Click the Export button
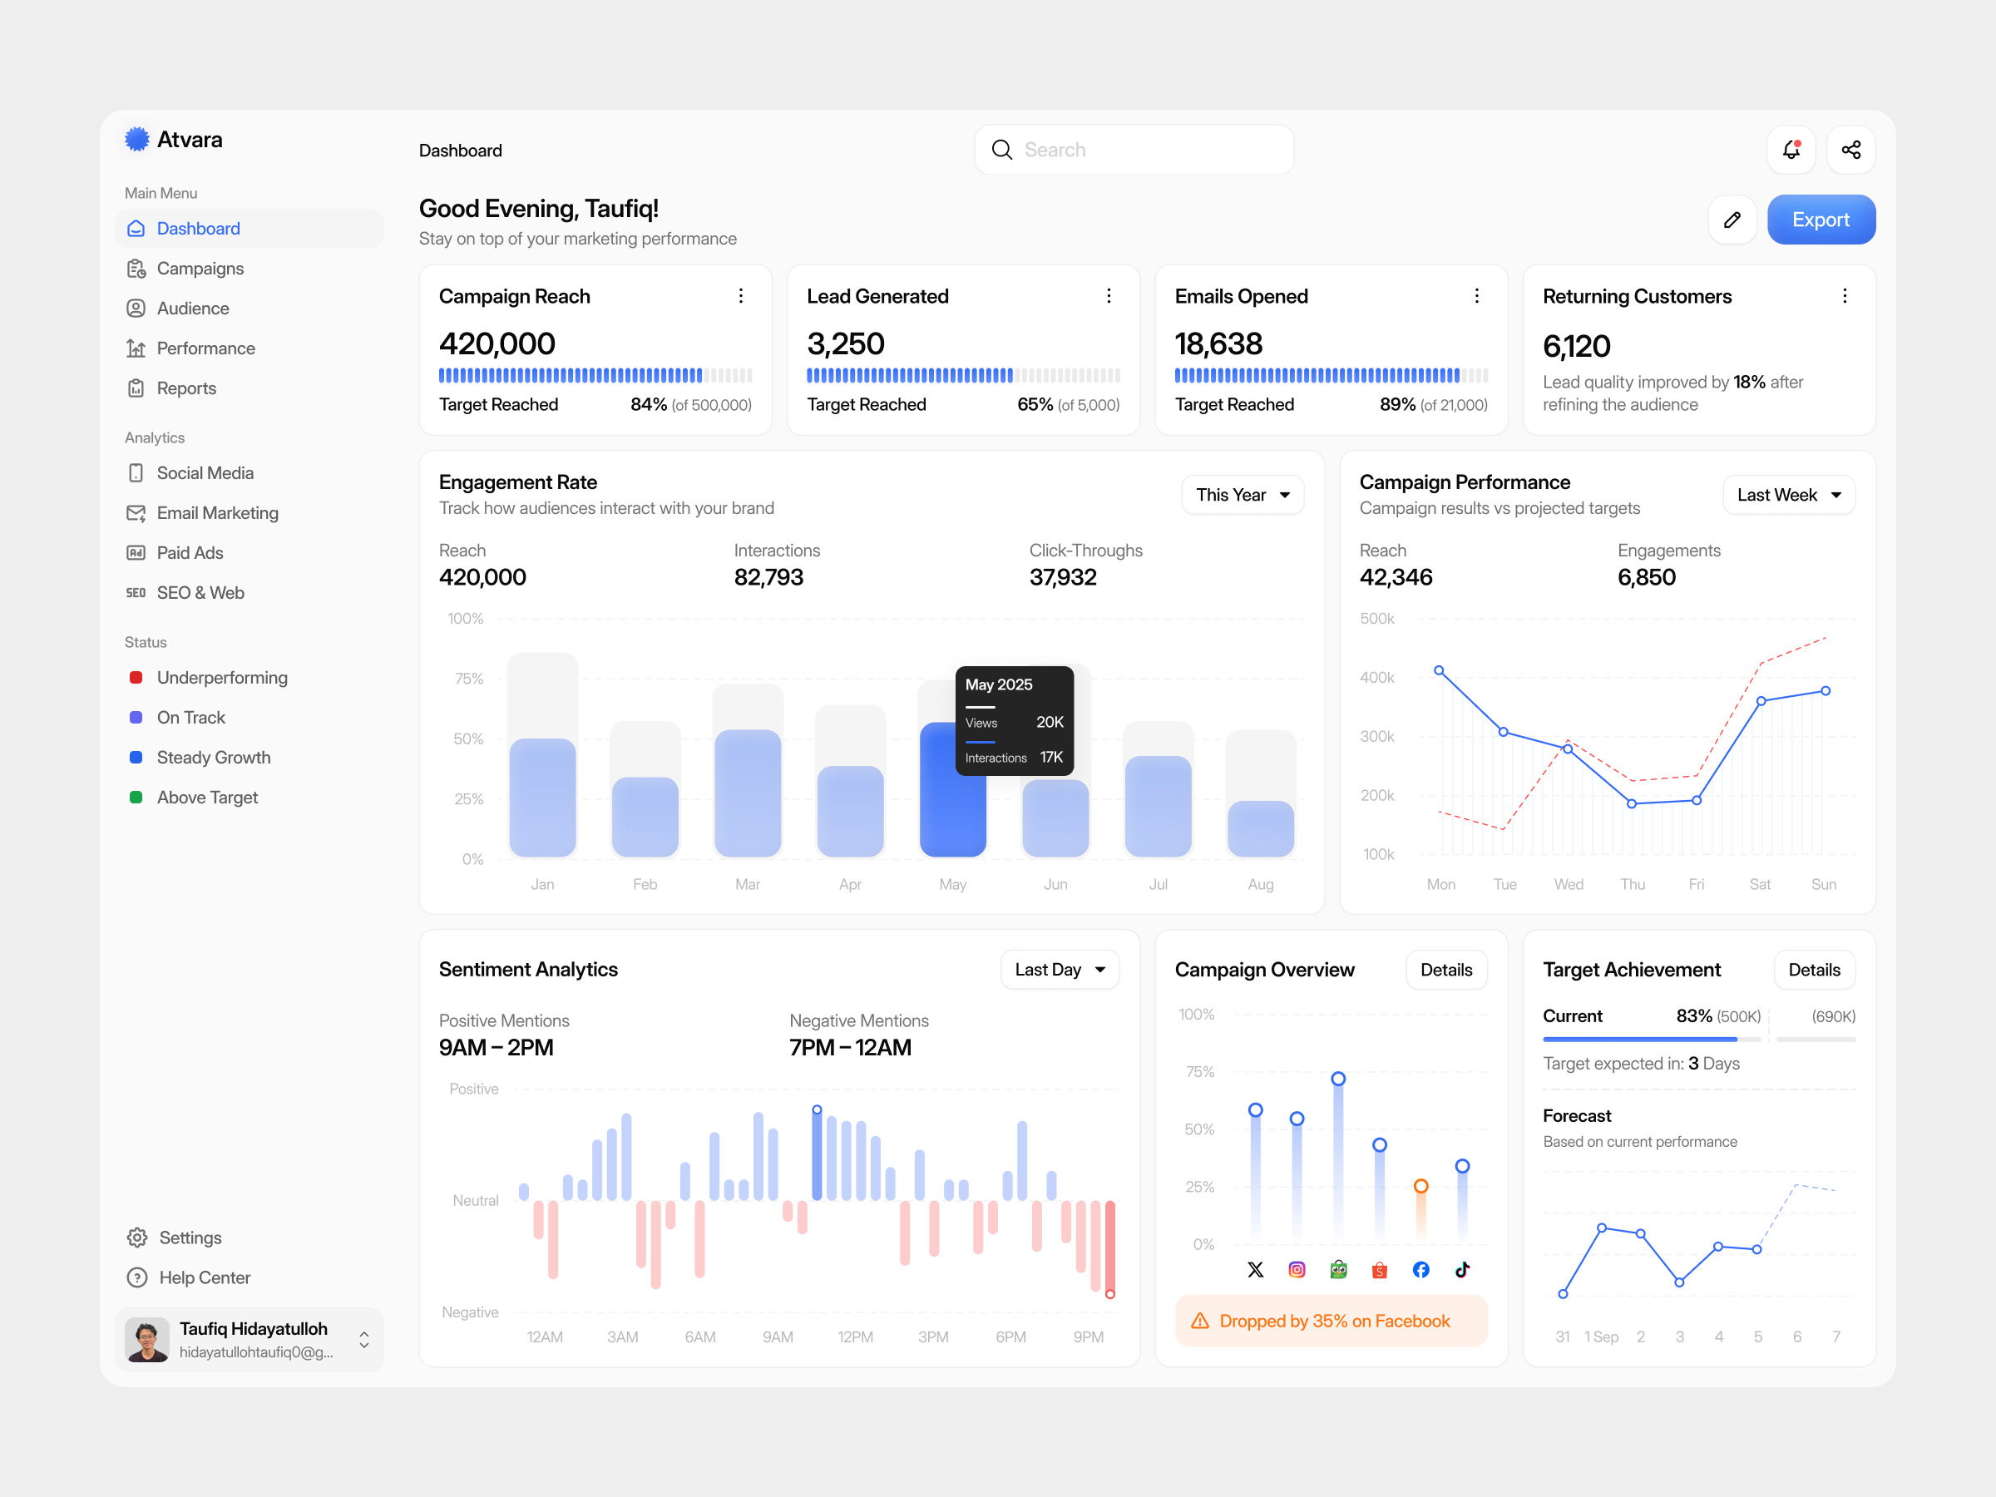This screenshot has width=1996, height=1497. (1821, 220)
